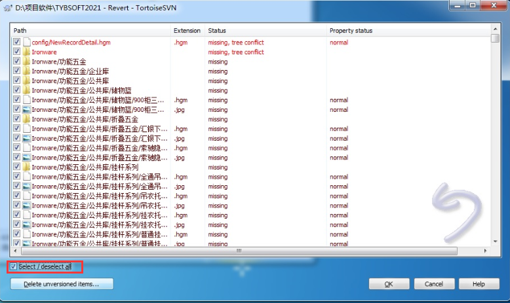This screenshot has height=303, width=510.
Task: Uncheck checkbox of 挂杆系列/普通挂 .hgm row
Action: (16, 234)
